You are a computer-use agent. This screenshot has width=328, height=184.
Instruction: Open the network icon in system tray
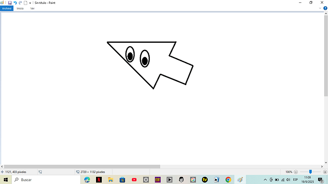283,180
